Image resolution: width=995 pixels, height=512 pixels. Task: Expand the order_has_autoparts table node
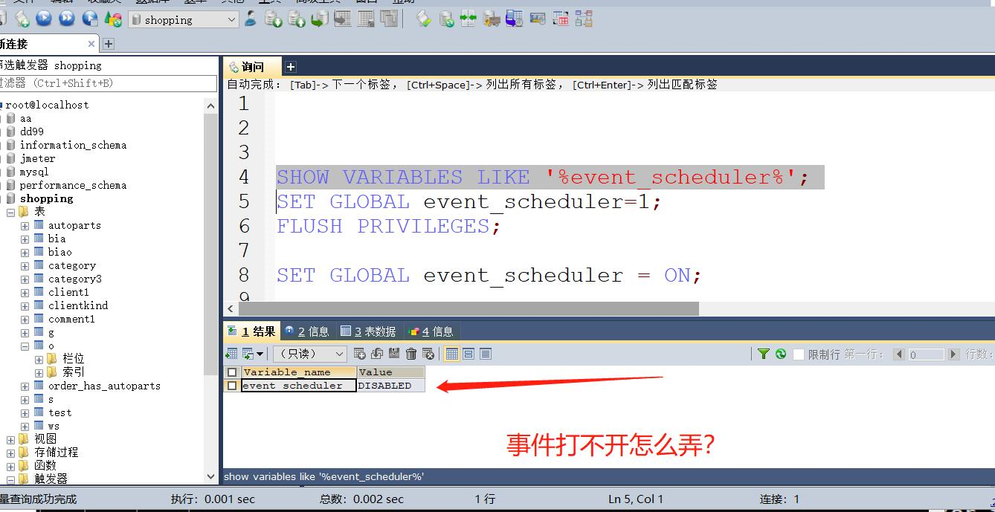[25, 386]
